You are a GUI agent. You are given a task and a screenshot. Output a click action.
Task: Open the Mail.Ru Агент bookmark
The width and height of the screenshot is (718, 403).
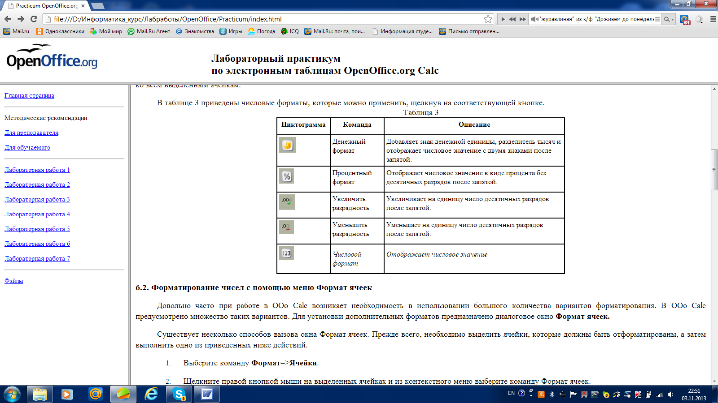click(149, 31)
